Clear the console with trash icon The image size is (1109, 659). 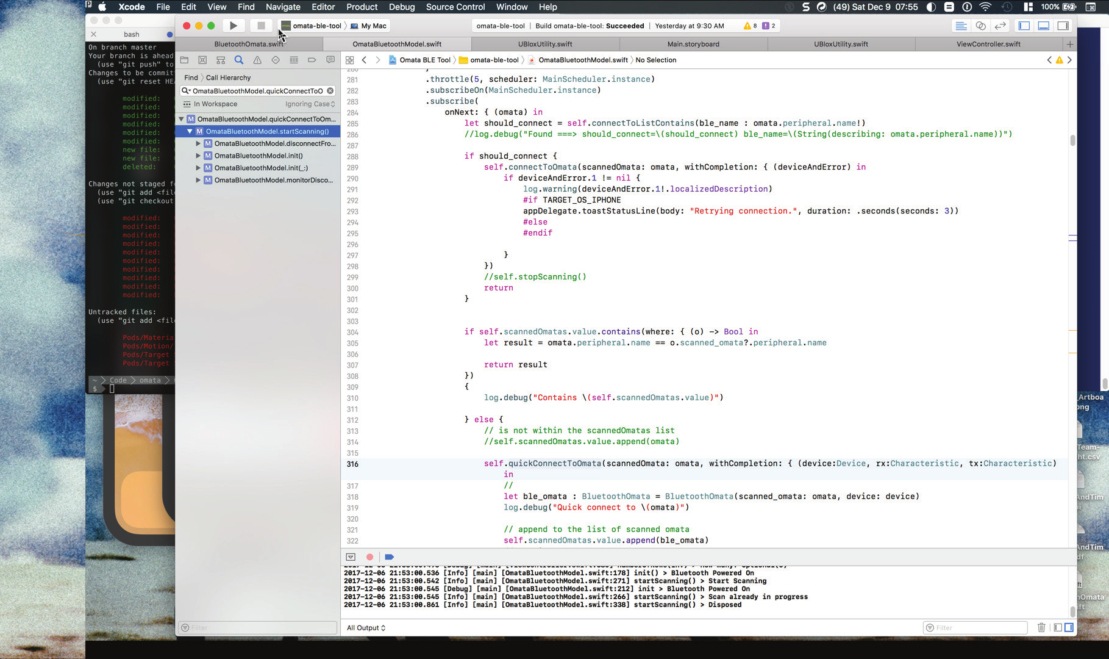click(1041, 627)
